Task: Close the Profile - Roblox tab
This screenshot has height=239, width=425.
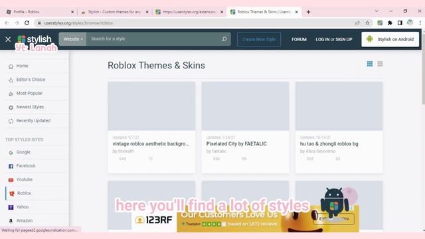Action: [72, 12]
